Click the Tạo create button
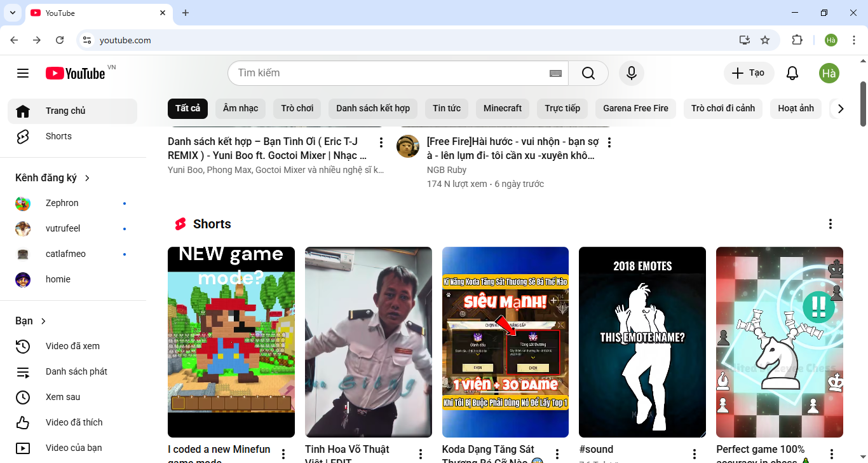 (x=749, y=73)
